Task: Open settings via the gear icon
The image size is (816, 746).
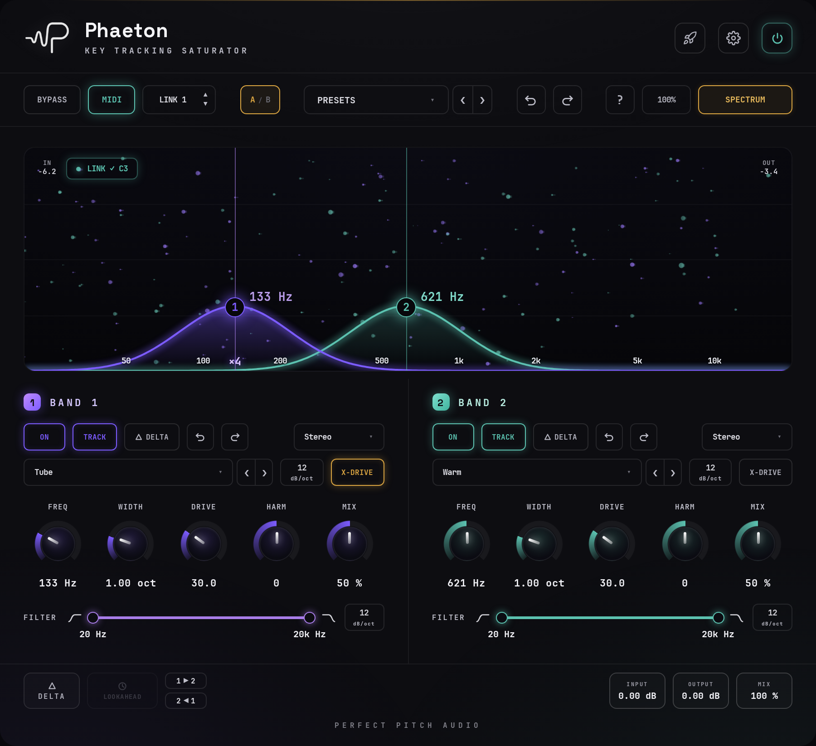Action: pos(733,38)
